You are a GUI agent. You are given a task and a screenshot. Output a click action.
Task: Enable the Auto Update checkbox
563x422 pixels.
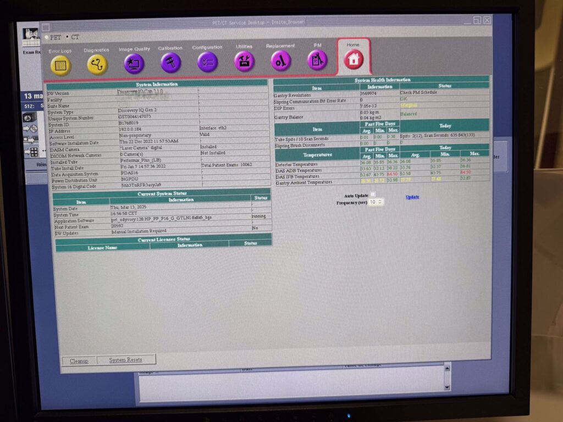pyautogui.click(x=373, y=194)
